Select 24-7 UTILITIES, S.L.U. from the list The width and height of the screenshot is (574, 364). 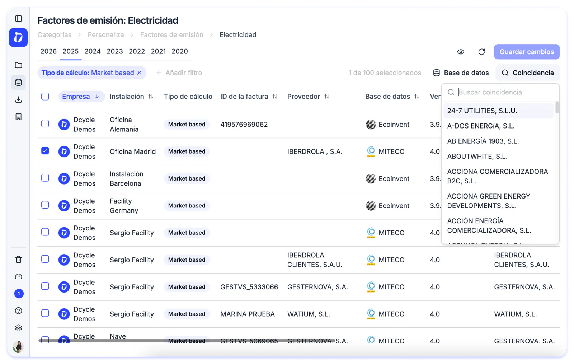(498, 111)
